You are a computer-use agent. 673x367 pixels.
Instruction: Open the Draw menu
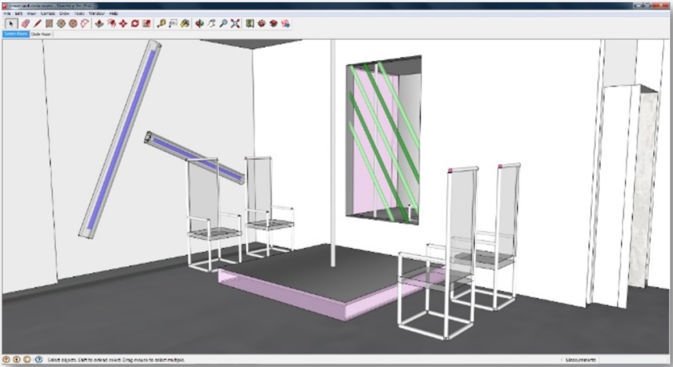(x=64, y=13)
